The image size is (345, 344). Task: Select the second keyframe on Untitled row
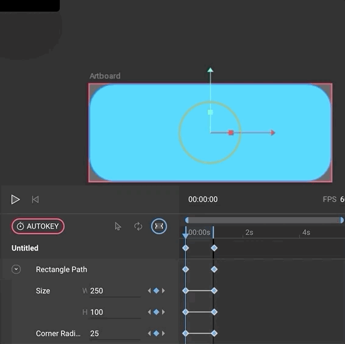214,248
